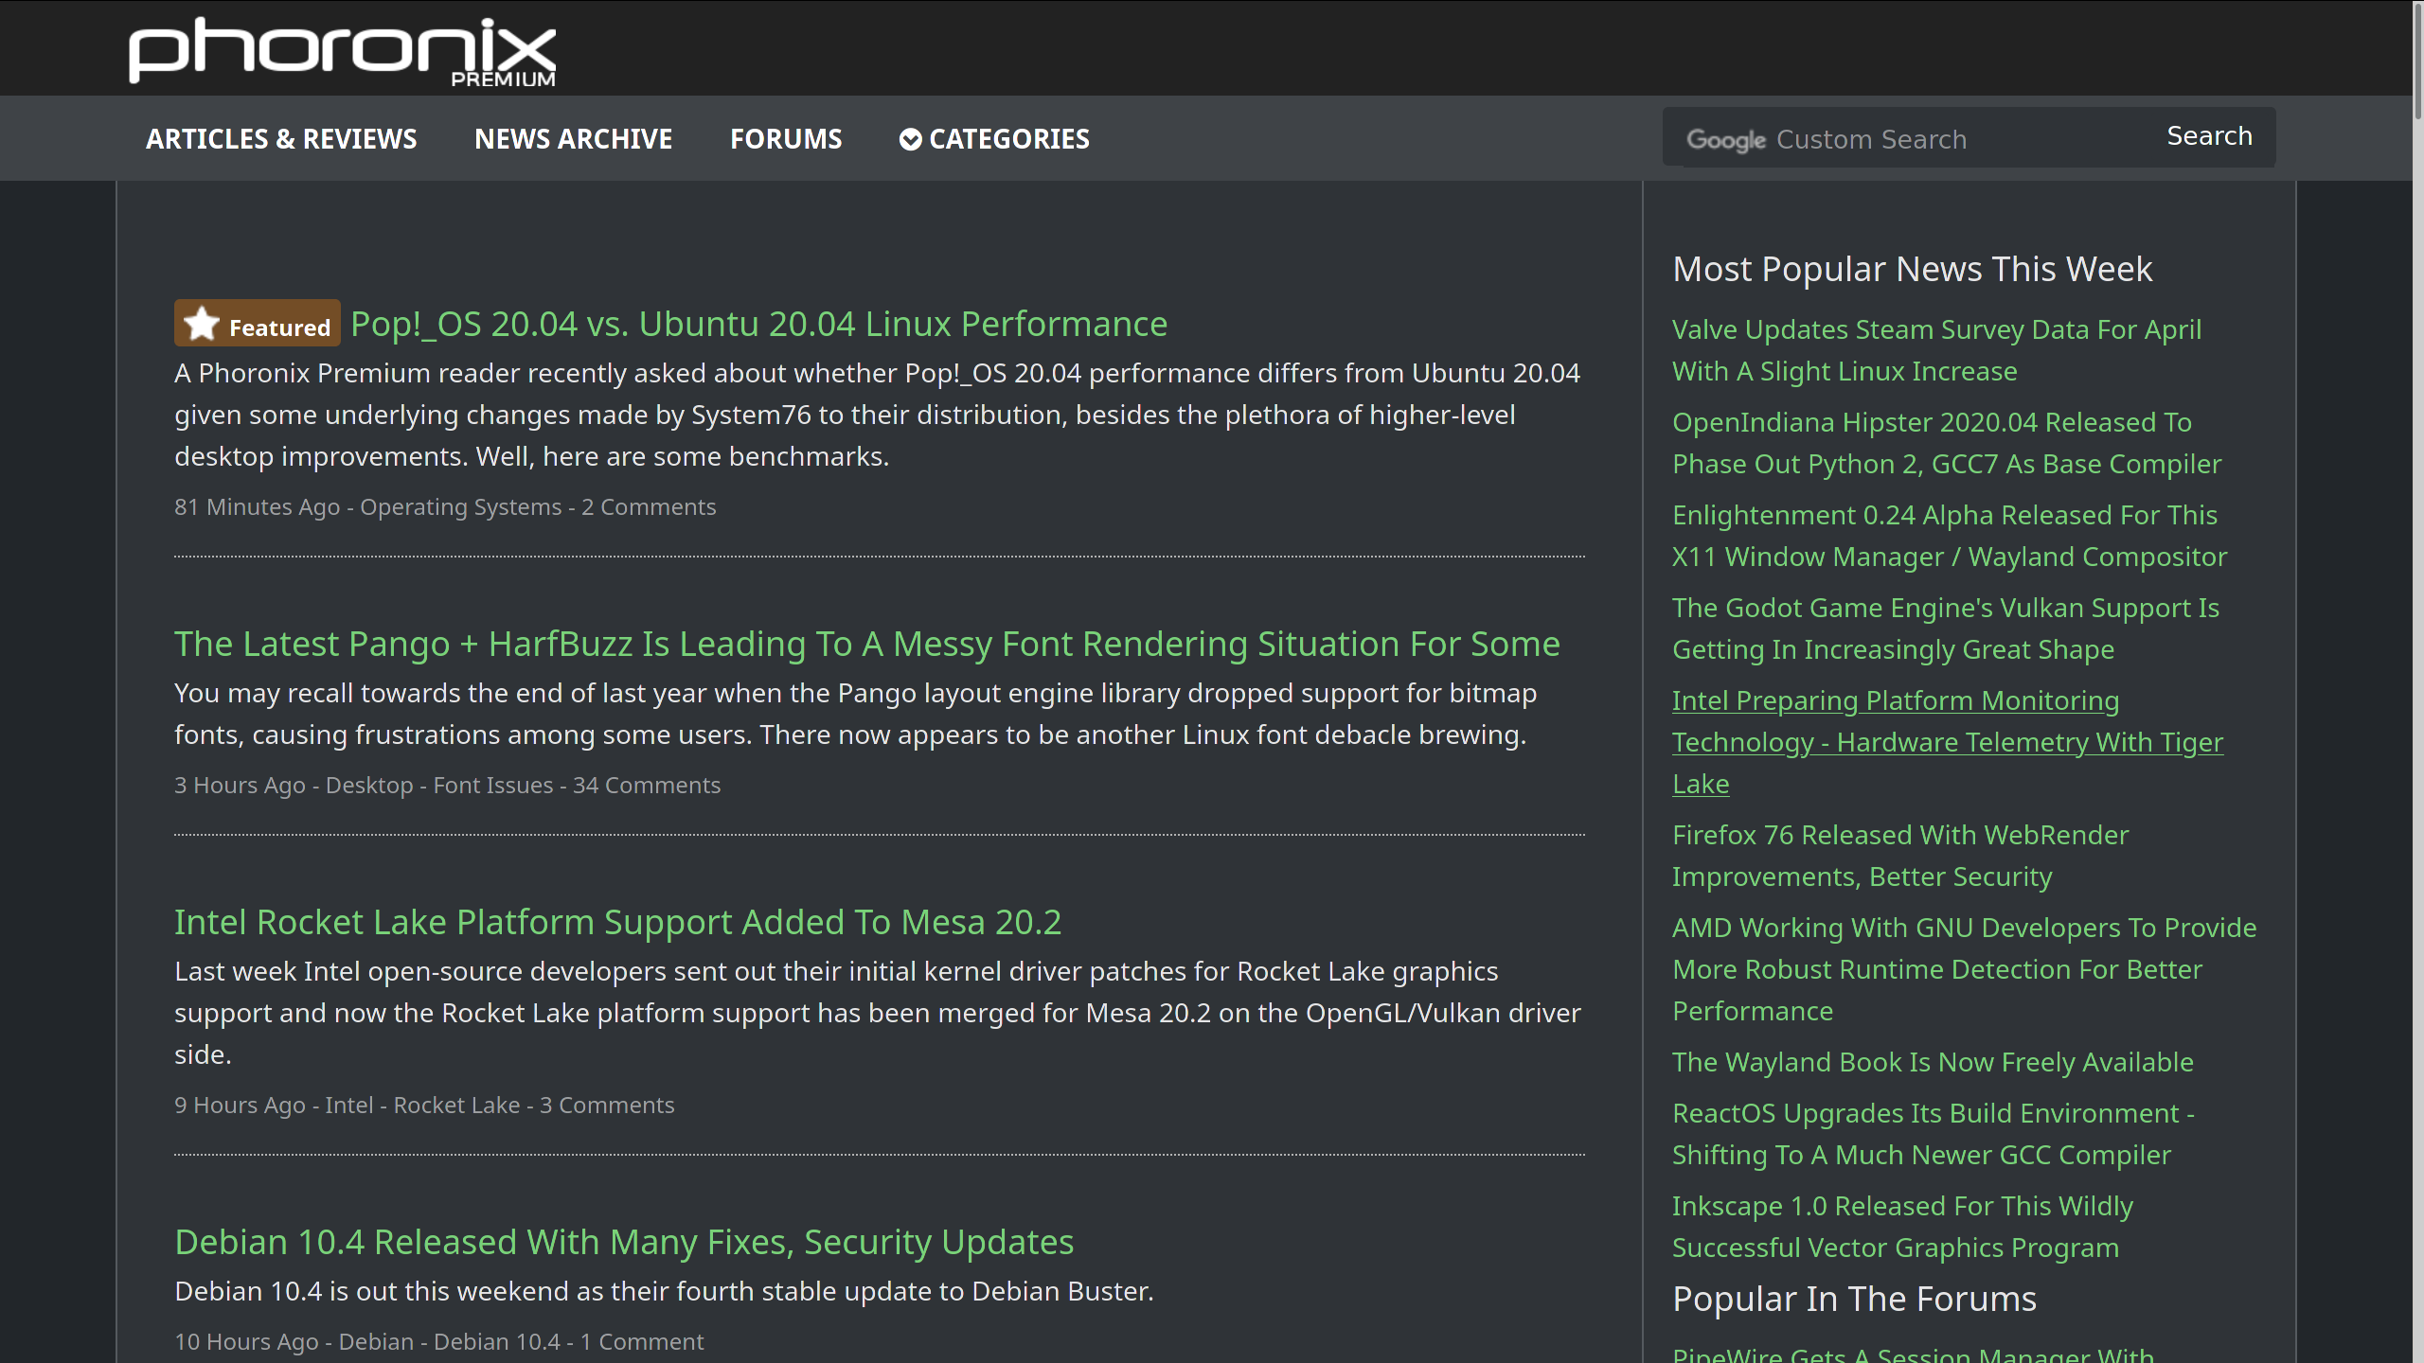
Task: Open Pop!_OS vs Ubuntu performance article
Action: [x=758, y=324]
